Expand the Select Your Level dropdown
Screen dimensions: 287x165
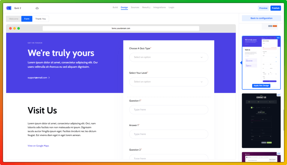tap(168, 82)
